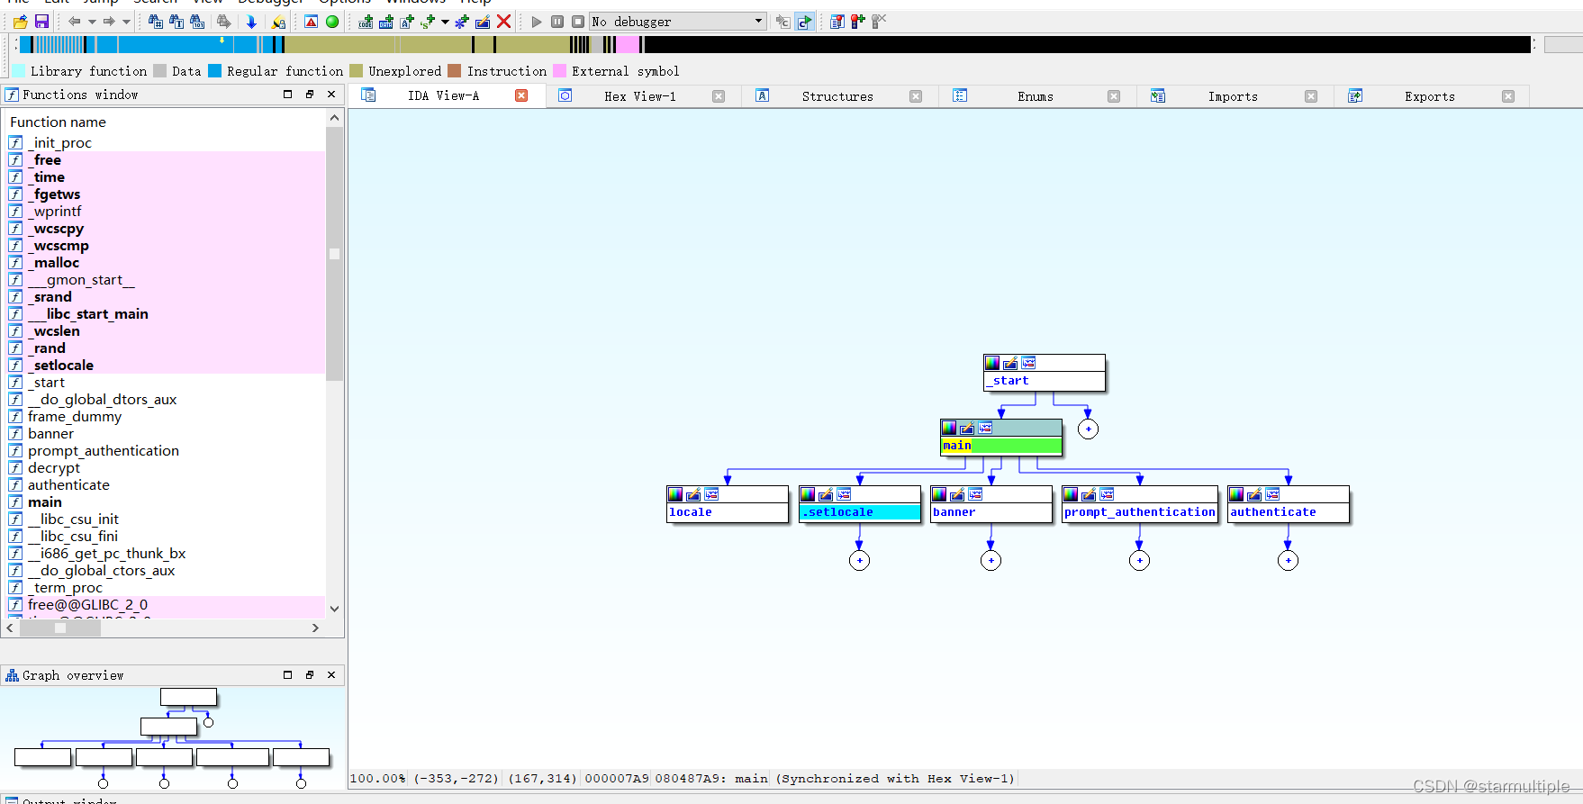Click the locale graph node

coord(728,504)
